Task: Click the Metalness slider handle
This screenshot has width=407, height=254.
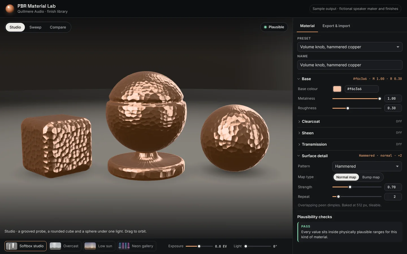Action: [380, 99]
